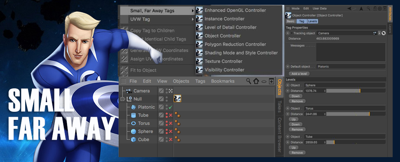Select the Camera object icon

[128, 91]
